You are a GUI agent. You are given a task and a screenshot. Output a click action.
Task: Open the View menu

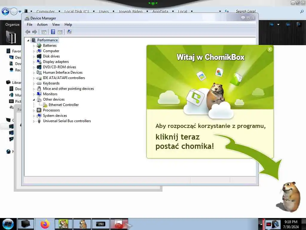tap(56, 25)
